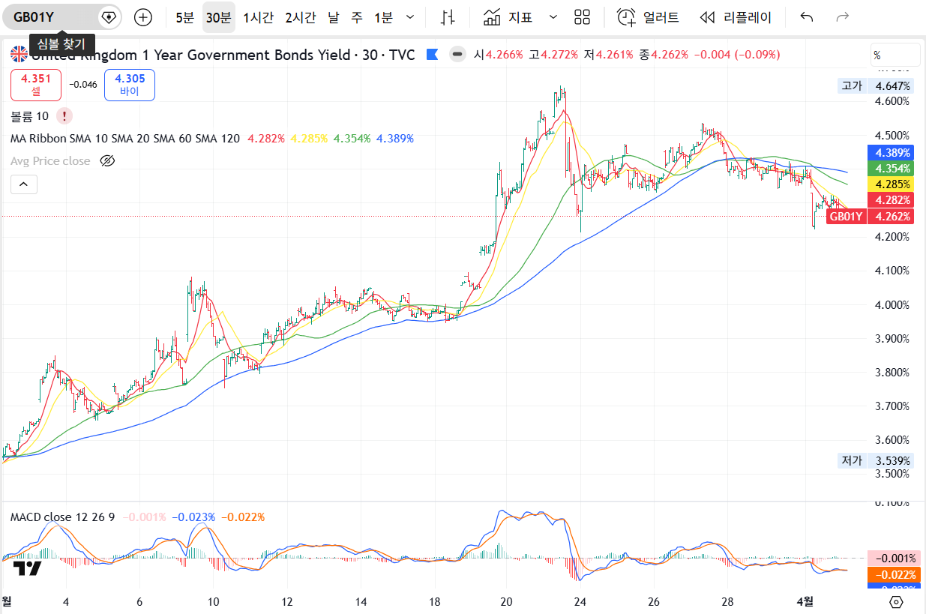Click the 20 date label on time axis
926x614 pixels.
coord(506,601)
